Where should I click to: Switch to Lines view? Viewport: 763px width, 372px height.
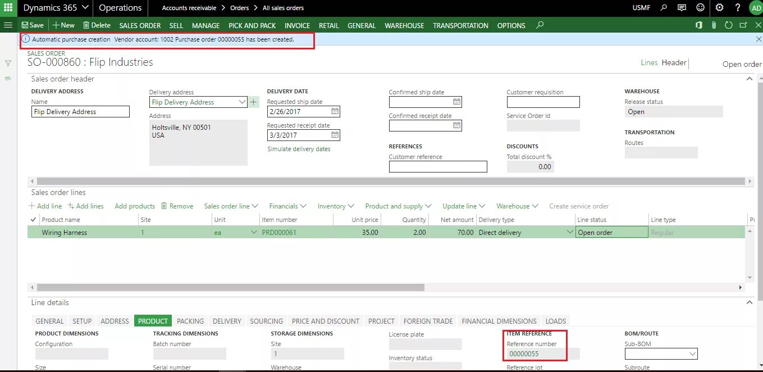pyautogui.click(x=649, y=62)
